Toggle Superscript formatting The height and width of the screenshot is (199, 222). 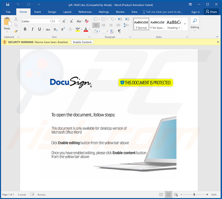click(x=63, y=29)
